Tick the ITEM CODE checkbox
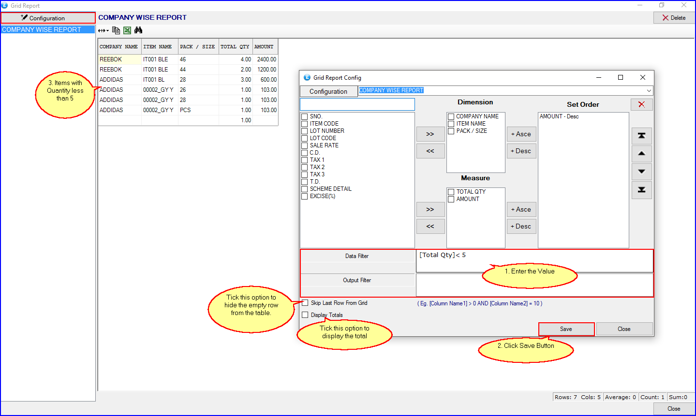 pos(305,124)
